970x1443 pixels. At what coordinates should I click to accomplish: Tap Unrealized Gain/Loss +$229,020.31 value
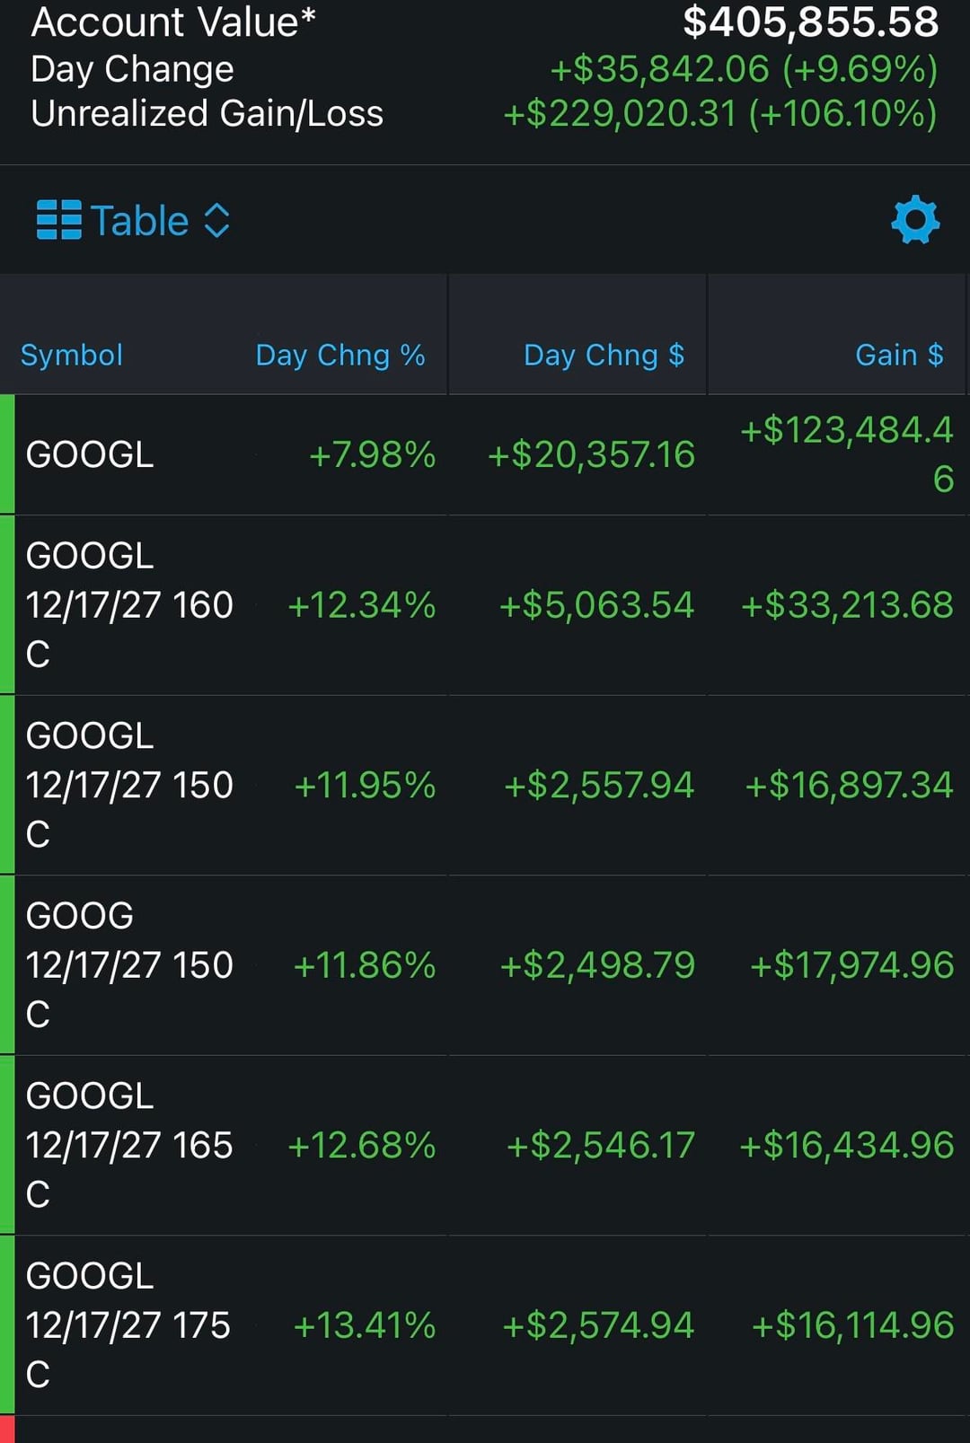click(620, 114)
